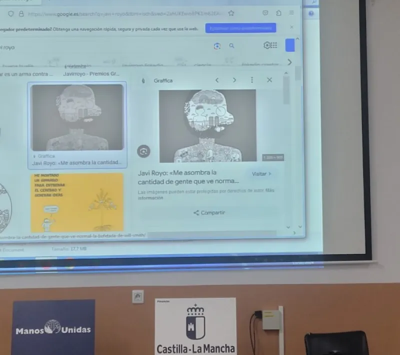Dismiss the default browser notification bar
Screen dimensions: 400x355
[x=291, y=27]
